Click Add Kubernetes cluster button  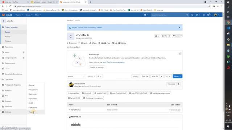click(x=160, y=94)
